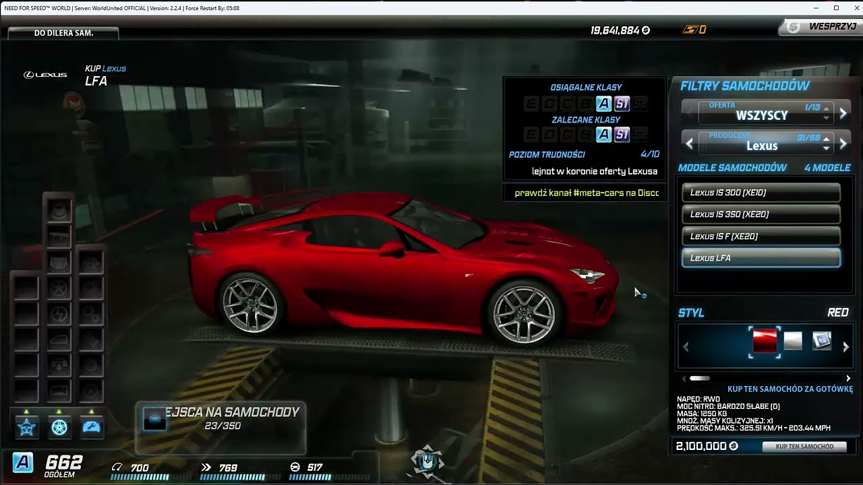Click the Kup Ten Samochód buy button
Viewport: 863px width, 485px height.
[804, 447]
